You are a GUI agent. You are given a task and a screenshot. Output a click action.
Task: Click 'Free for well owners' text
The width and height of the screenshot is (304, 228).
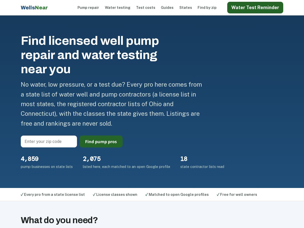coord(239,195)
